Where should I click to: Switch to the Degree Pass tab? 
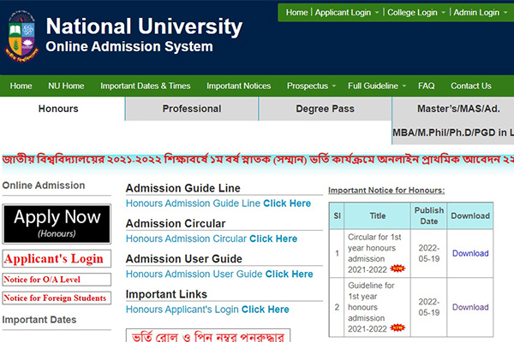[326, 109]
